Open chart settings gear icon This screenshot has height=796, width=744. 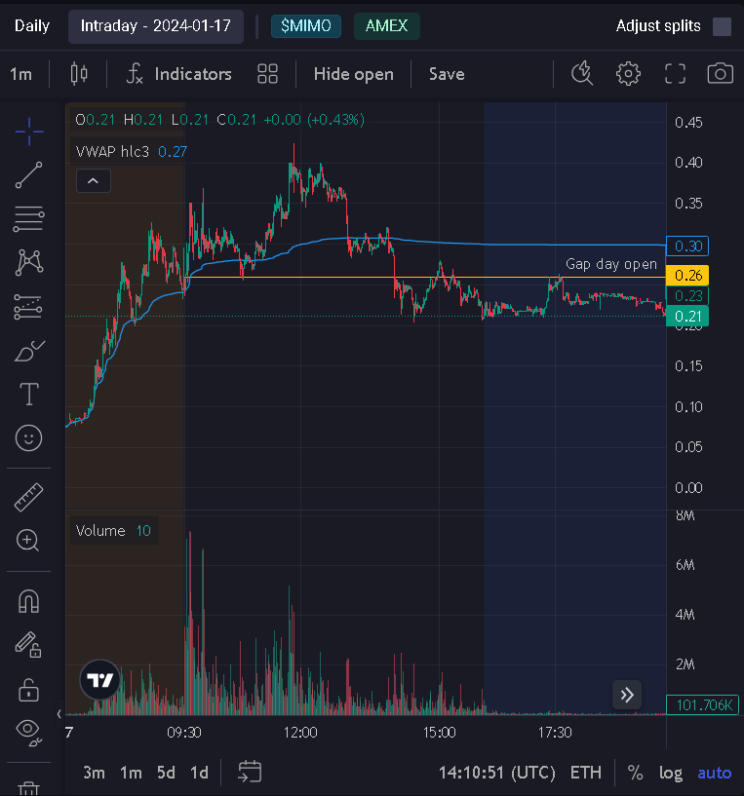(629, 74)
